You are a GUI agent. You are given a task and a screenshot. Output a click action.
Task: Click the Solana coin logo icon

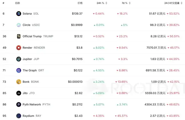pos(18,13)
